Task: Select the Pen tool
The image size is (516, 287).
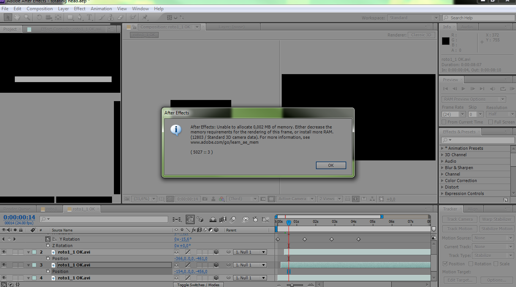Action: [80, 17]
